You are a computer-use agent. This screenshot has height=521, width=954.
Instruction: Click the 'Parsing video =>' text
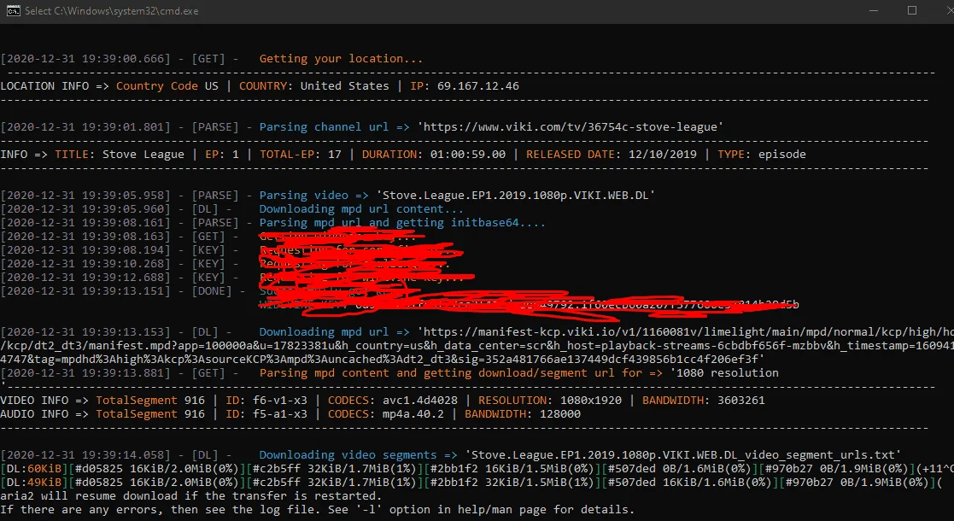(x=314, y=196)
